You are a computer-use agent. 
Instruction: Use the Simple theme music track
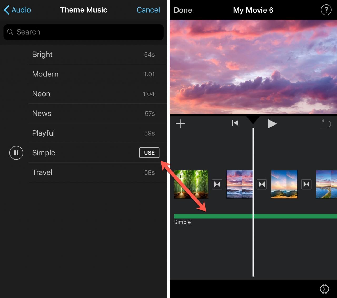(149, 153)
